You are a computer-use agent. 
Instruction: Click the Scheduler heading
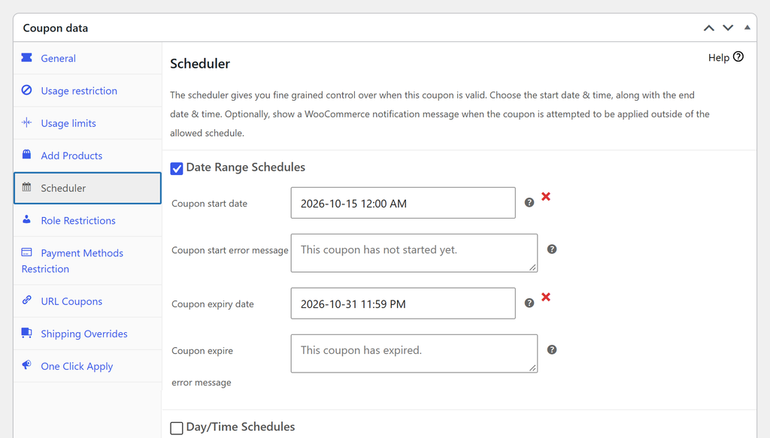tap(200, 64)
